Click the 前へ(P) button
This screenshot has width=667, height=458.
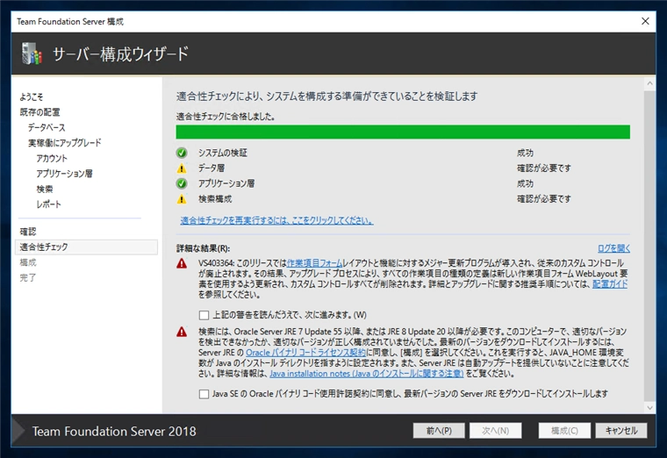439,431
